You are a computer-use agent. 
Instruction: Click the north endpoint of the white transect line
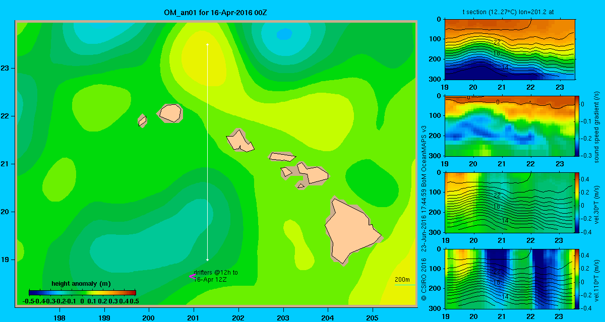pos(207,45)
